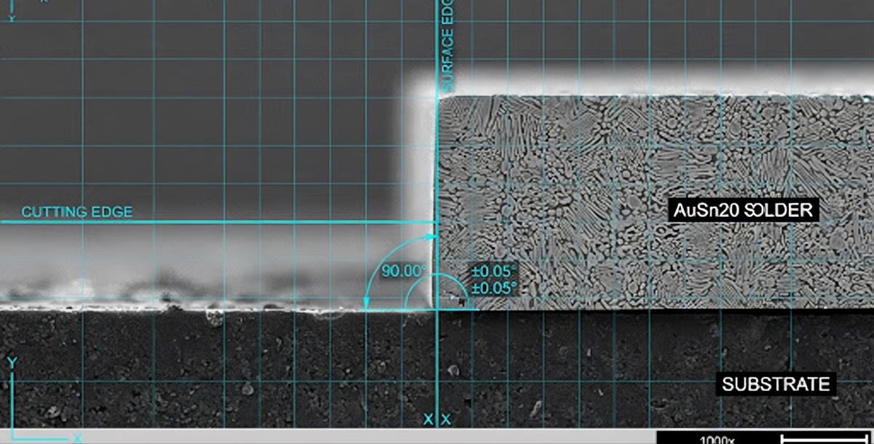Select the AuSn20 SOLDER label

pyautogui.click(x=744, y=211)
